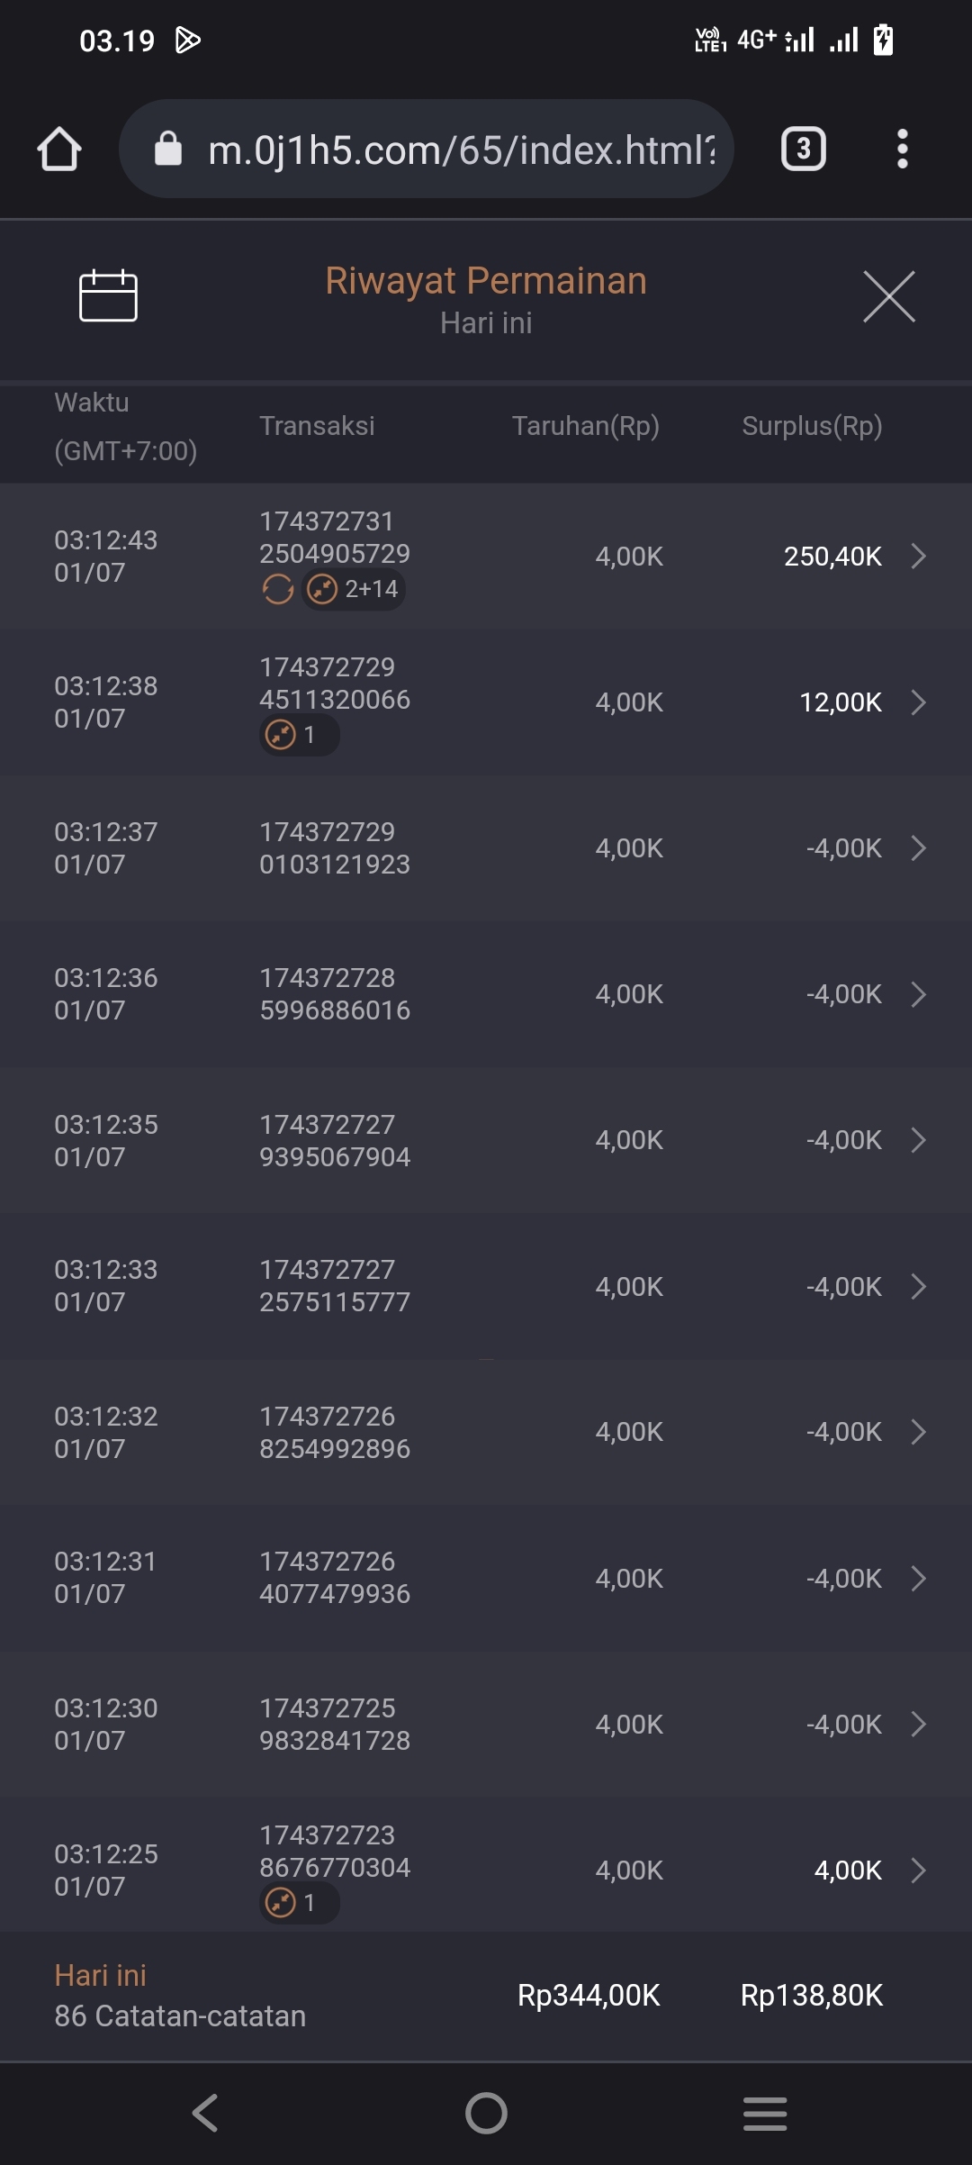This screenshot has height=2165, width=972.
Task: Open the transaction ending in 5996886016
Action: 918,994
